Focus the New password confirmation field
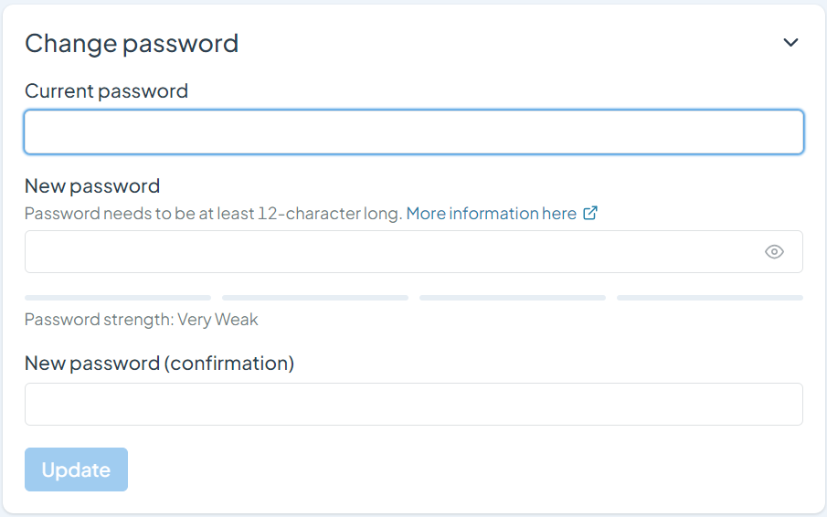This screenshot has height=517, width=827. [x=413, y=404]
